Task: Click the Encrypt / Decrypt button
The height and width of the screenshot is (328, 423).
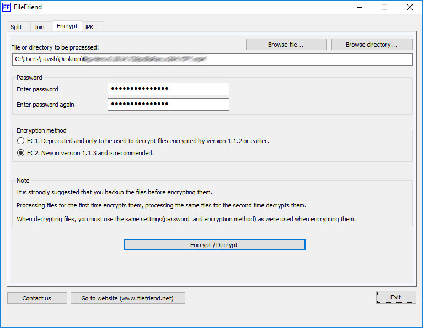Action: click(215, 245)
